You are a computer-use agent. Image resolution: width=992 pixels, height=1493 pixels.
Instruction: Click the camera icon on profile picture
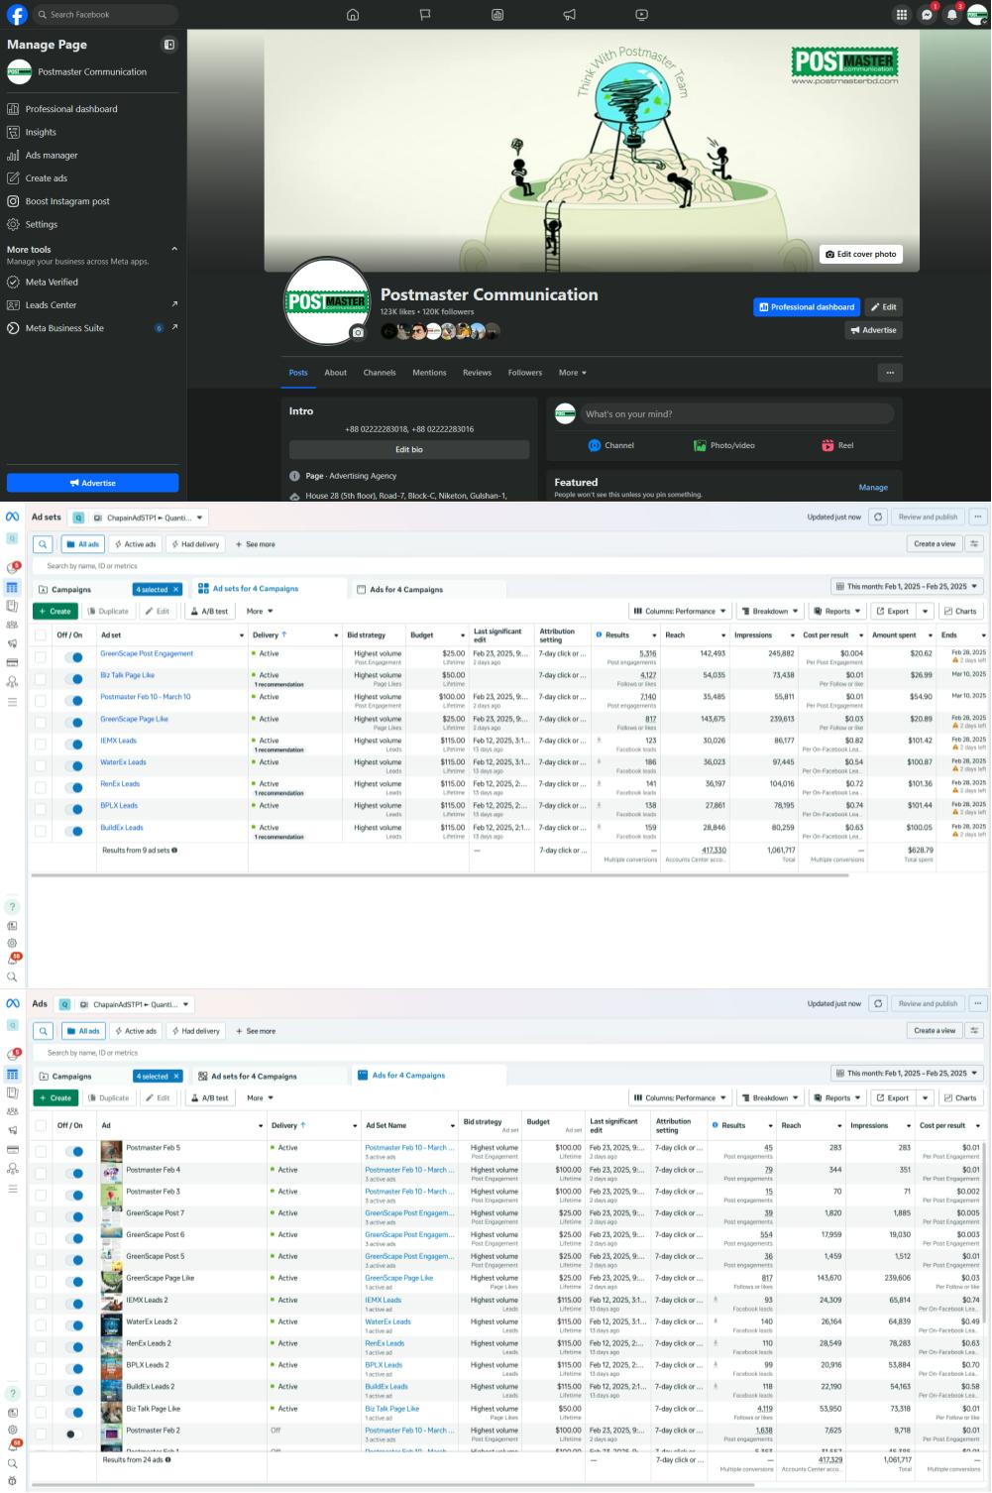pyautogui.click(x=358, y=333)
